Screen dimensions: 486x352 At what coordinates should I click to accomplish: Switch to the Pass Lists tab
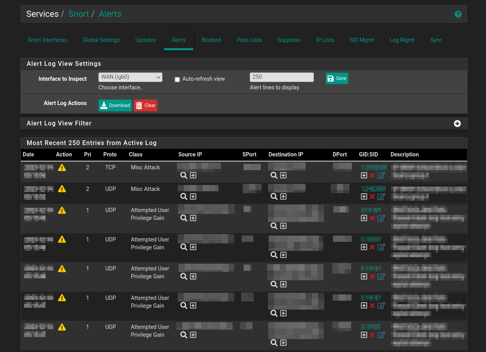[x=249, y=40]
